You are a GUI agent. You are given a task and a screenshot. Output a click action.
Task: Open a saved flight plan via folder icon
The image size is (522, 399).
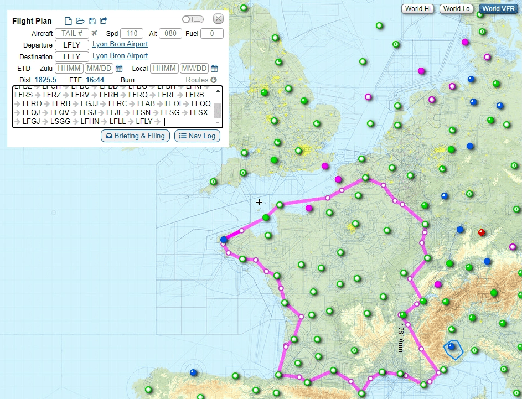tap(80, 21)
